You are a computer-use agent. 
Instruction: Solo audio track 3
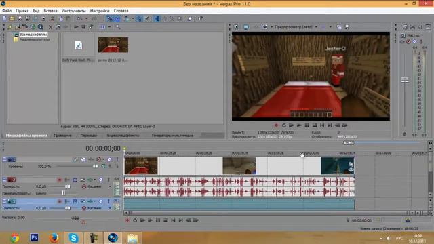[x=108, y=201]
